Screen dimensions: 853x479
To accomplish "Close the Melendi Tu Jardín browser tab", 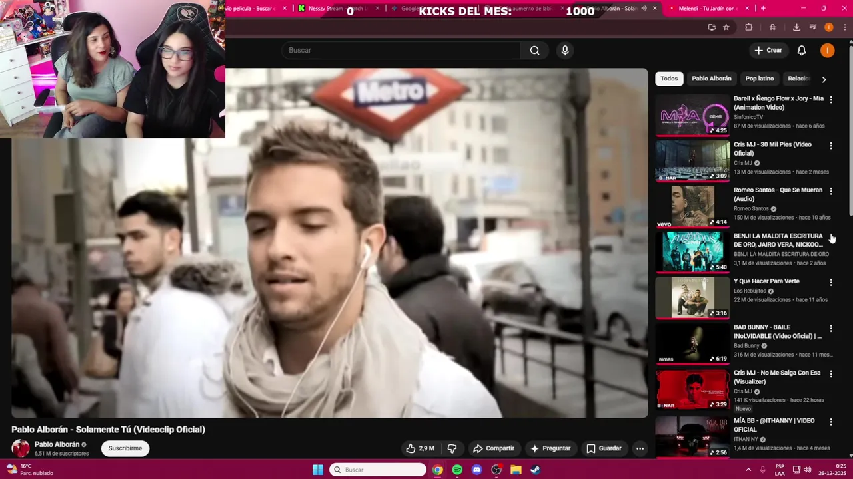I will tap(746, 8).
